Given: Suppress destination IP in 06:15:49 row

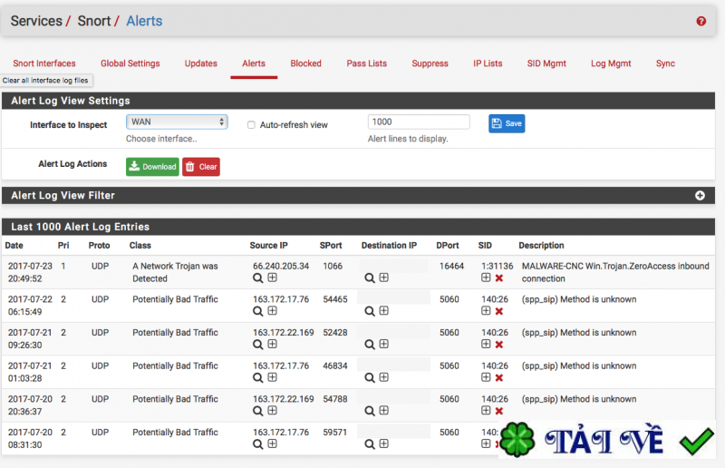Looking at the screenshot, I should point(383,310).
